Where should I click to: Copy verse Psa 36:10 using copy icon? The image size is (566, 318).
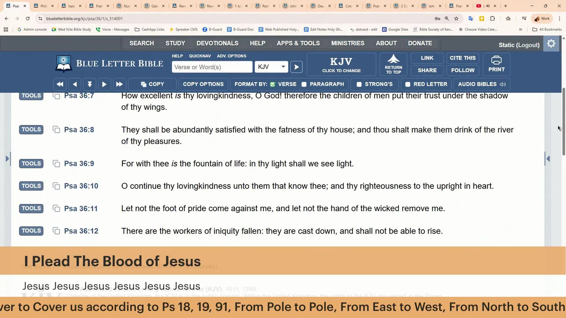56,186
